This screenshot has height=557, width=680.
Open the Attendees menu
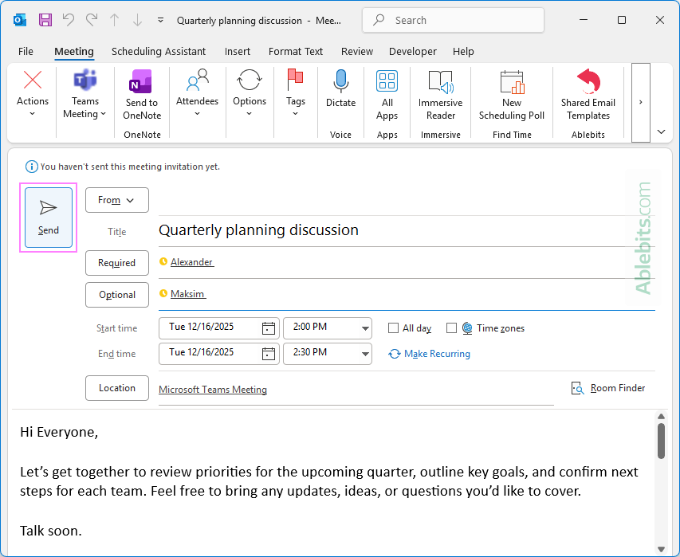click(197, 95)
